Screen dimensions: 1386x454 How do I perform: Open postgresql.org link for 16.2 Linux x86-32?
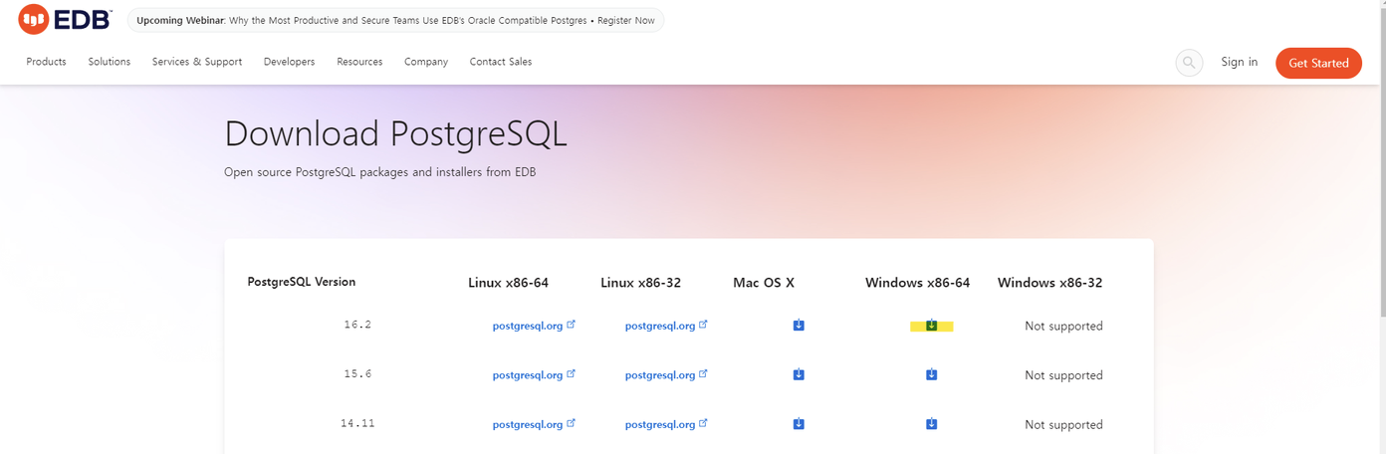666,326
